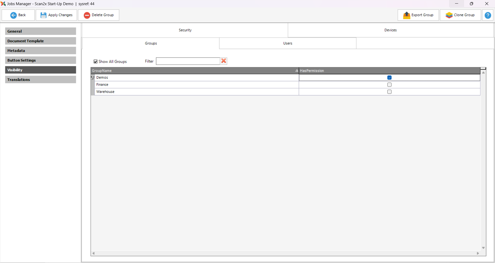Viewport: 495px width, 263px height.
Task: Uncheck the Show All Groups checkbox
Action: click(x=96, y=62)
